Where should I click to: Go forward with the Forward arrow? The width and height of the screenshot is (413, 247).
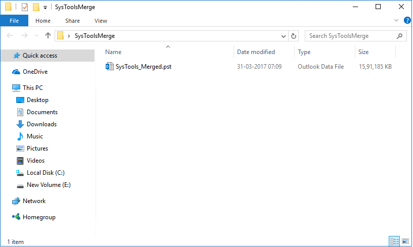coord(24,35)
